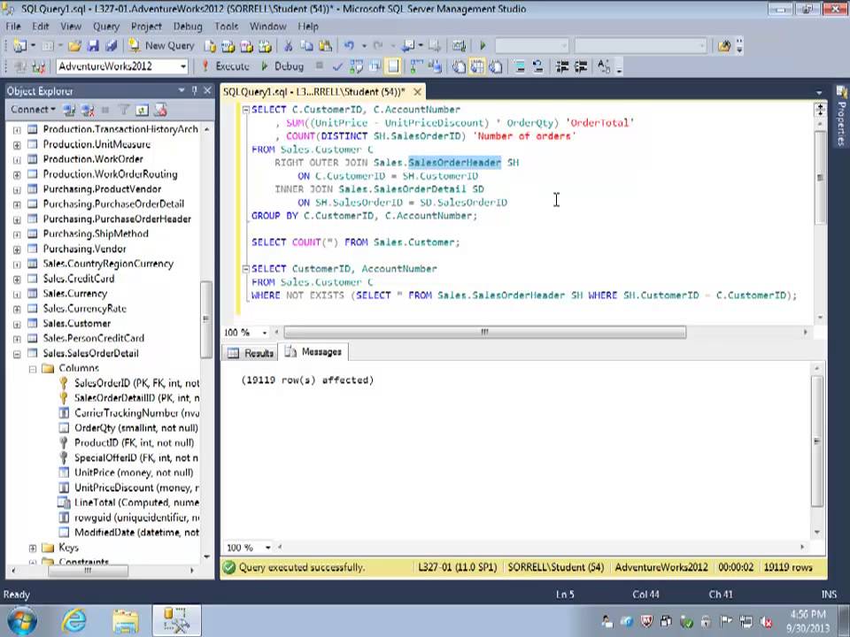Select the UnitPrice column

pyautogui.click(x=134, y=472)
